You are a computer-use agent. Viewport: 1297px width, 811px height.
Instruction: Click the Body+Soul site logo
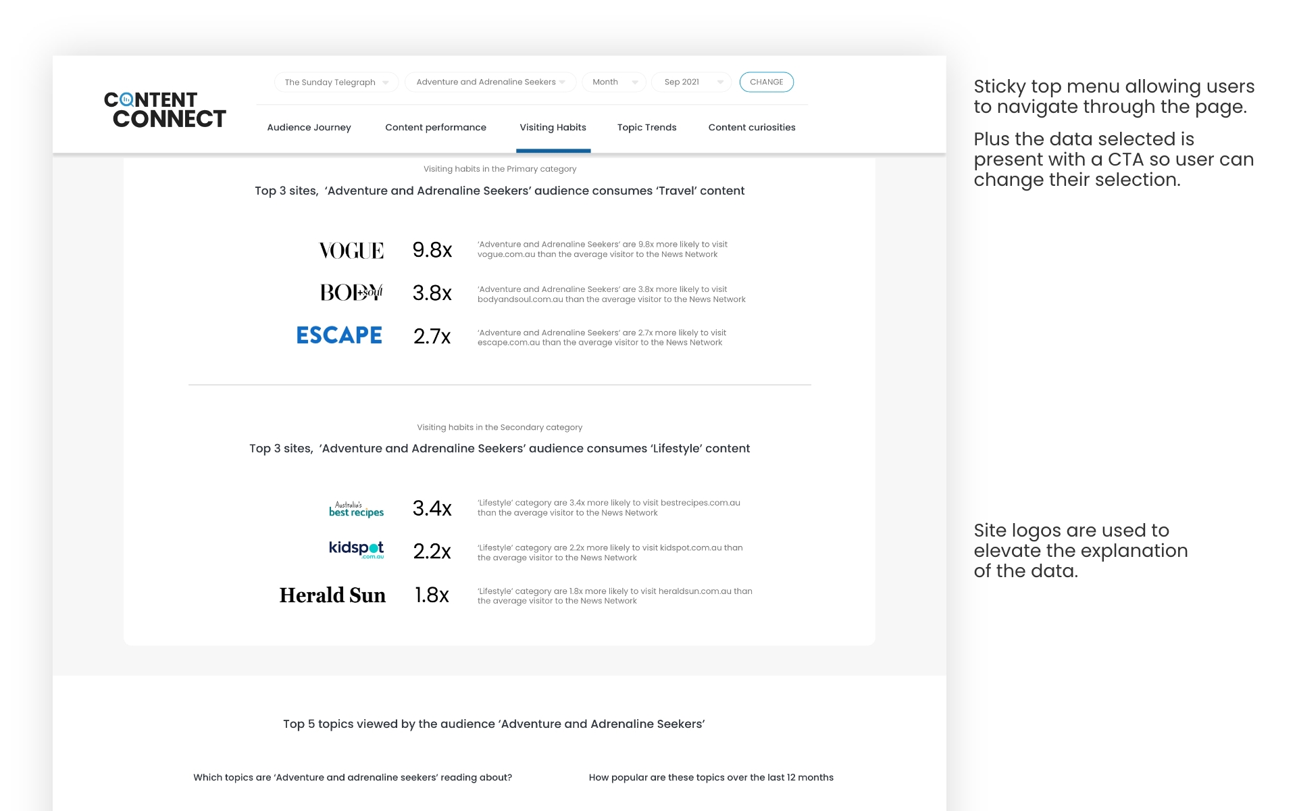tap(351, 293)
